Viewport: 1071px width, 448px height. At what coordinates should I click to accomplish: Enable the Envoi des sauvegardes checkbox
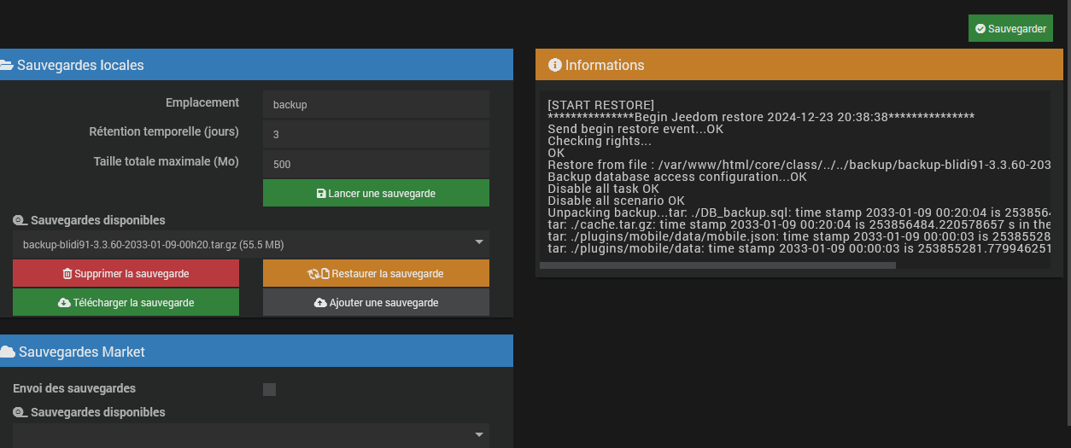(269, 390)
